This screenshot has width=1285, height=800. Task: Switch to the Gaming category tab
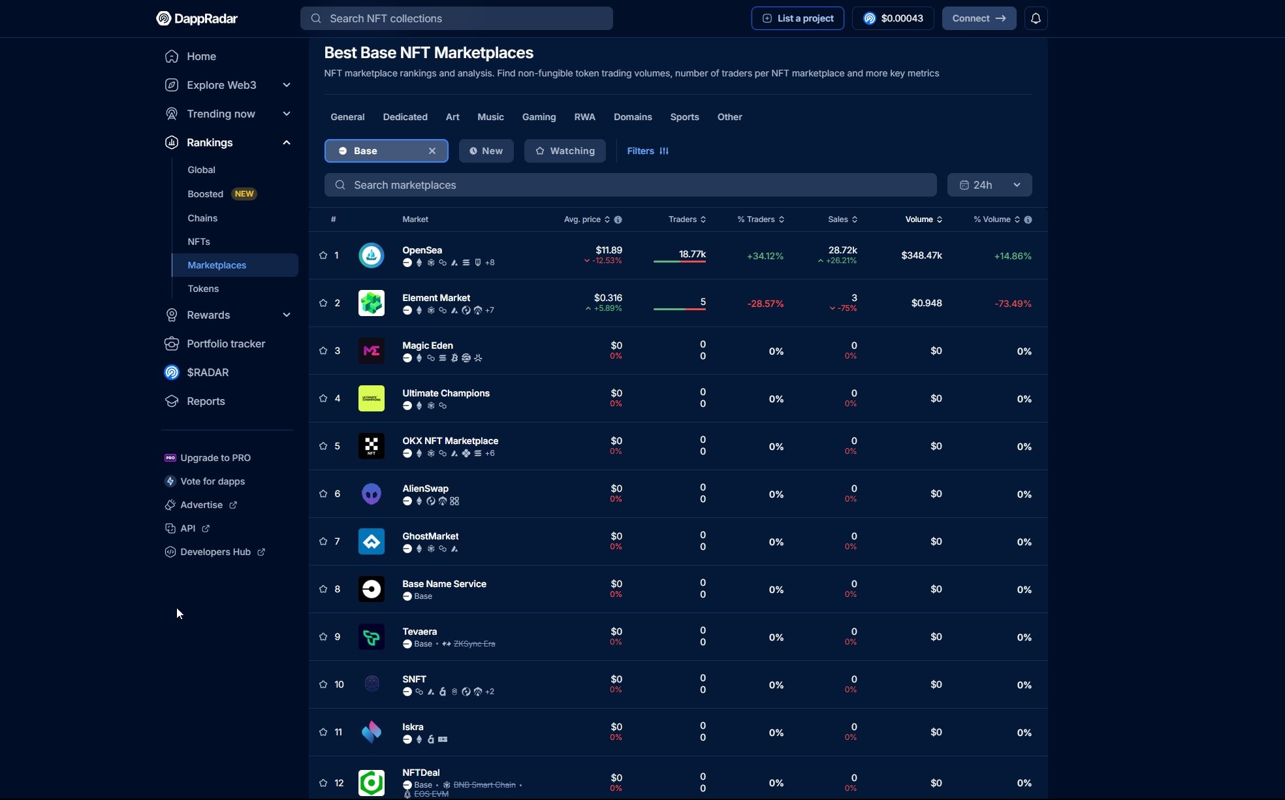(x=539, y=117)
